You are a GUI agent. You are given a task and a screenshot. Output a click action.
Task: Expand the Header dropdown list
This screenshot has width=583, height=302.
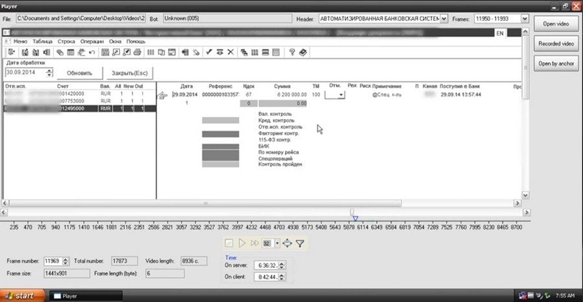tap(443, 19)
